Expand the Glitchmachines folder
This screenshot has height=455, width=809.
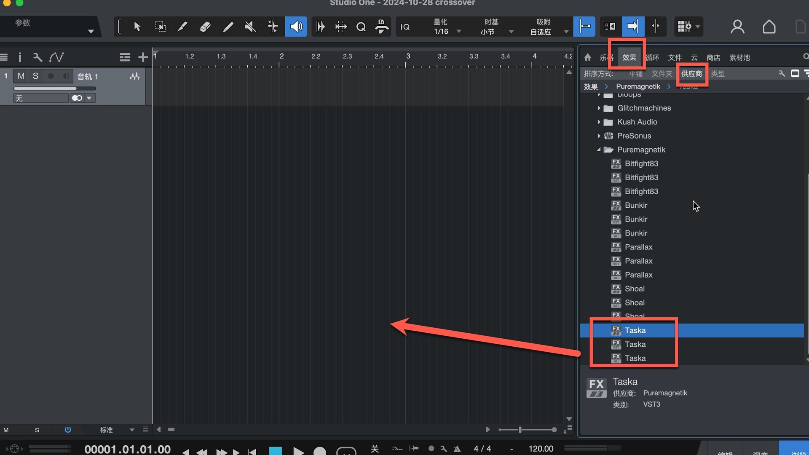[x=599, y=108]
